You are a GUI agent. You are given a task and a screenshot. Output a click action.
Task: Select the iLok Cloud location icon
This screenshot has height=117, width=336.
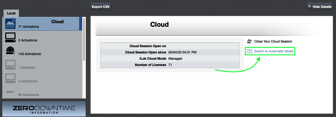click(x=11, y=24)
